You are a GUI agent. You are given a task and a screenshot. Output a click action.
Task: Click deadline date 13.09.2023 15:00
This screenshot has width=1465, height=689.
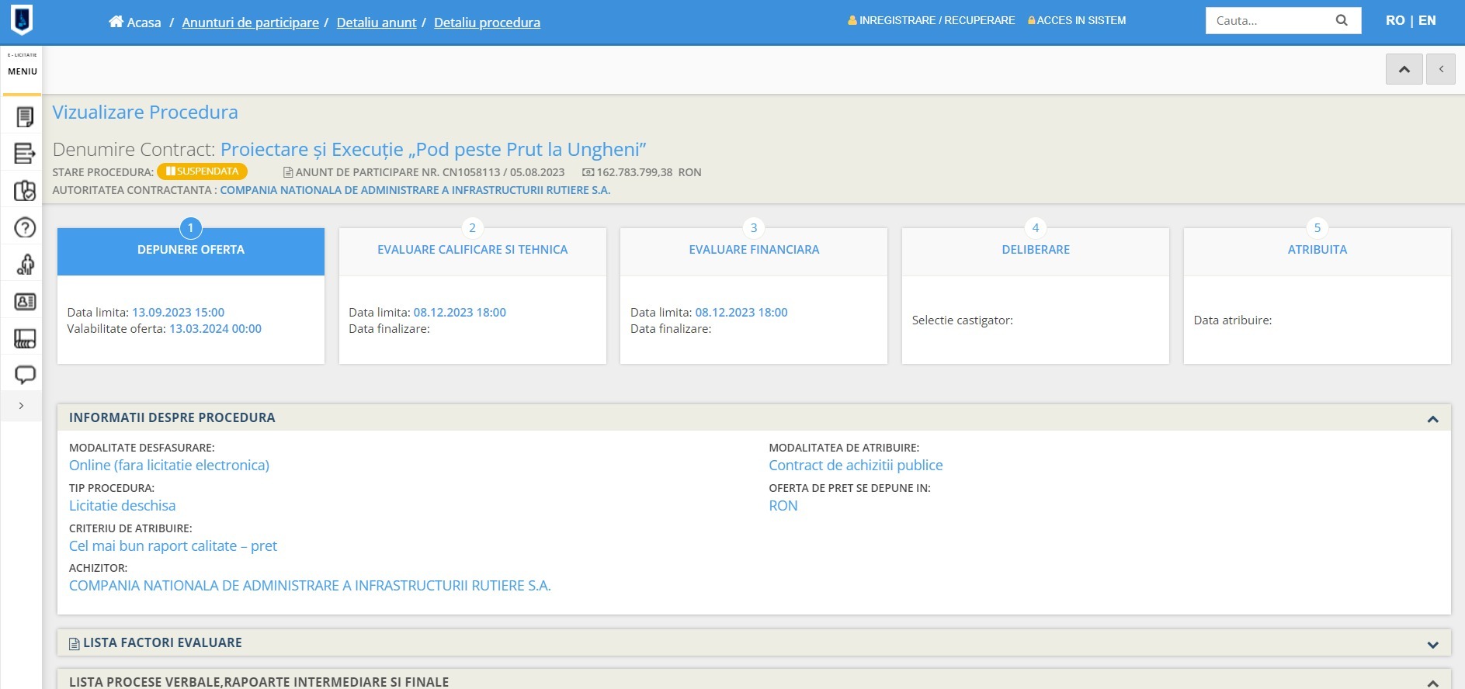178,313
